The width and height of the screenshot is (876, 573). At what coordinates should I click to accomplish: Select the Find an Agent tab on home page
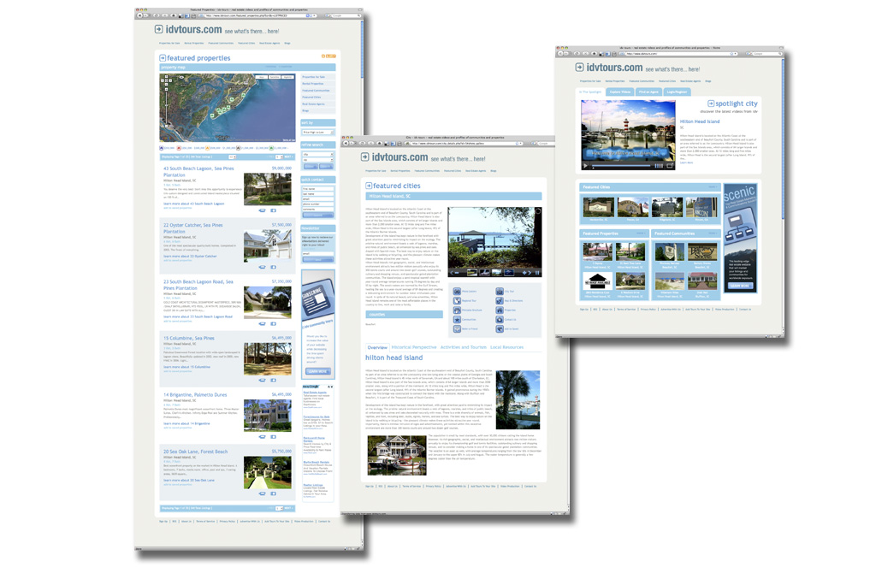pos(648,92)
